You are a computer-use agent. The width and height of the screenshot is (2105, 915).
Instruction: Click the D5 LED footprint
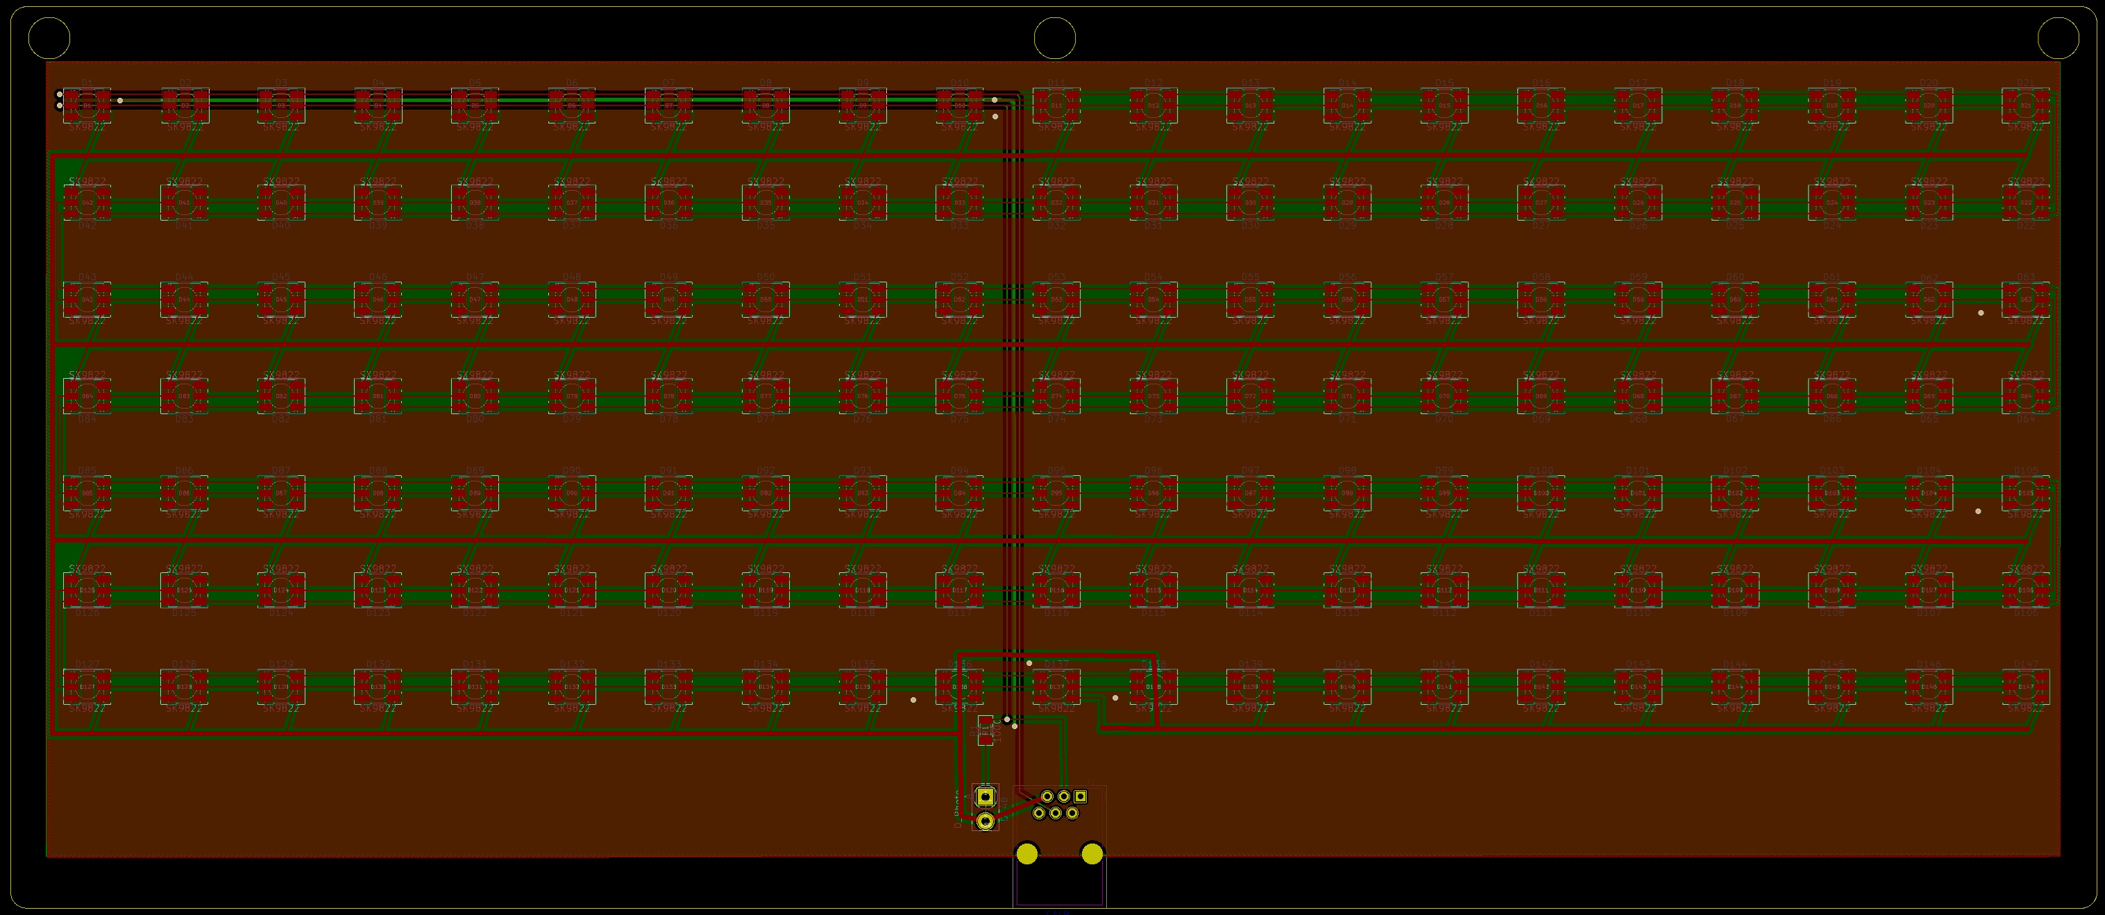click(x=475, y=105)
